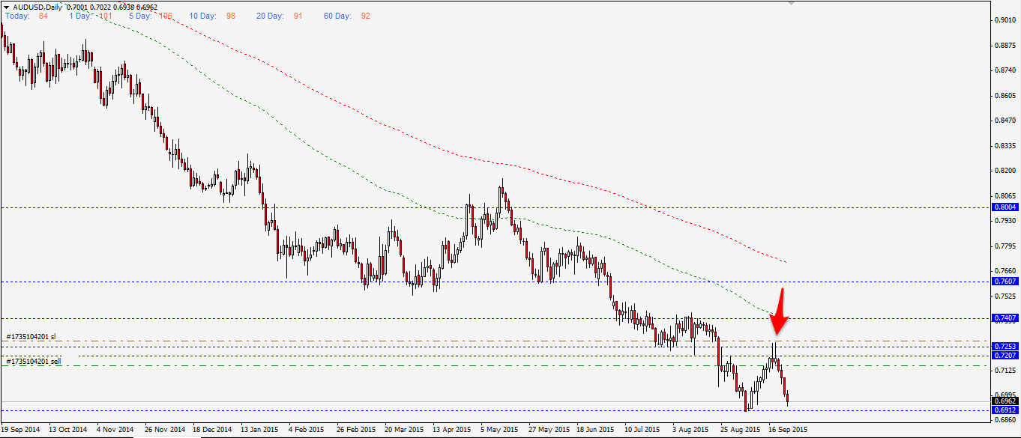Click the '5 Day: 106' indicator label
This screenshot has height=438, width=1021.
click(150, 16)
